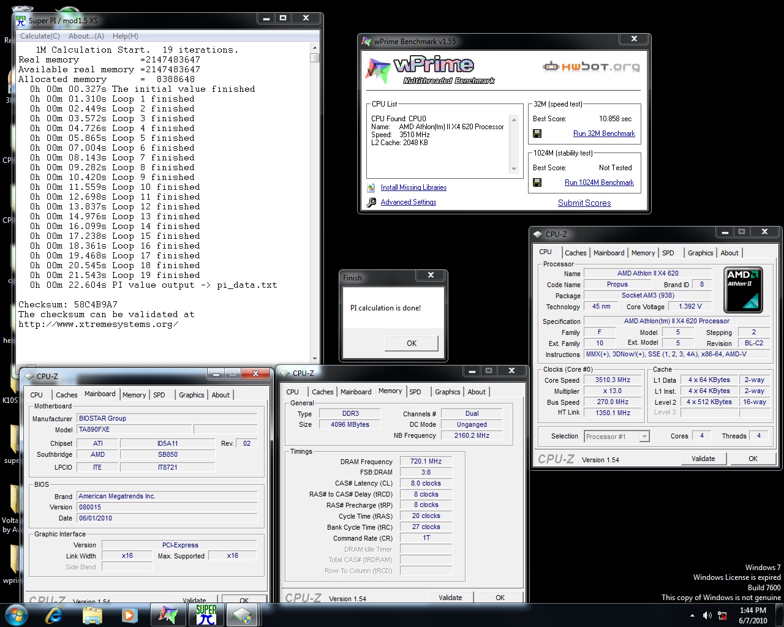Screen dimensions: 784x627
Task: Open the Windows Start orb
Action: 16,615
